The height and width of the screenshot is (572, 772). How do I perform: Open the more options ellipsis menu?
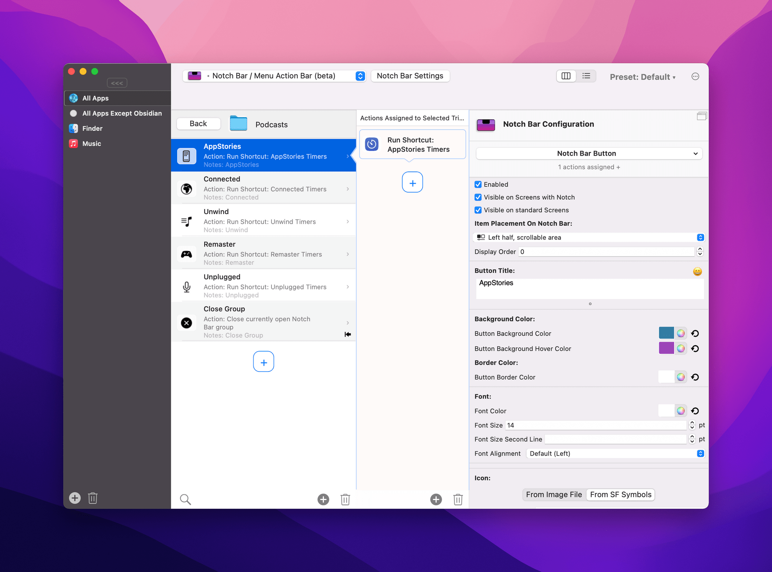(x=695, y=76)
